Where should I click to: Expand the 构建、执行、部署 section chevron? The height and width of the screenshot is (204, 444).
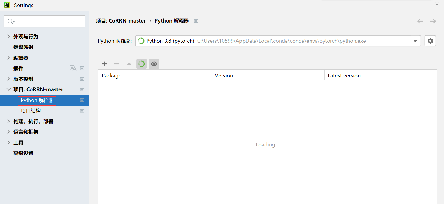(x=8, y=121)
